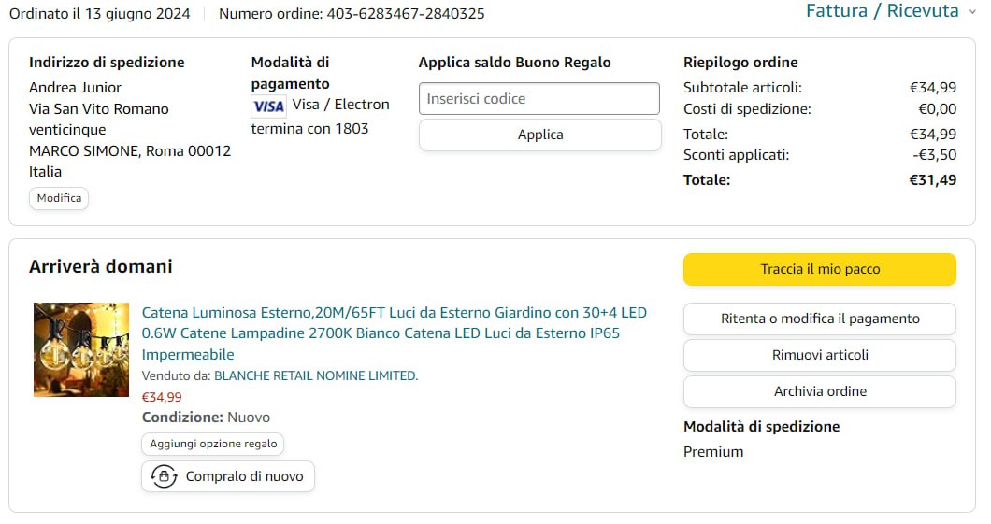This screenshot has height=524, width=991.
Task: Click the order number 403-6283467-2840325
Action: click(x=405, y=14)
